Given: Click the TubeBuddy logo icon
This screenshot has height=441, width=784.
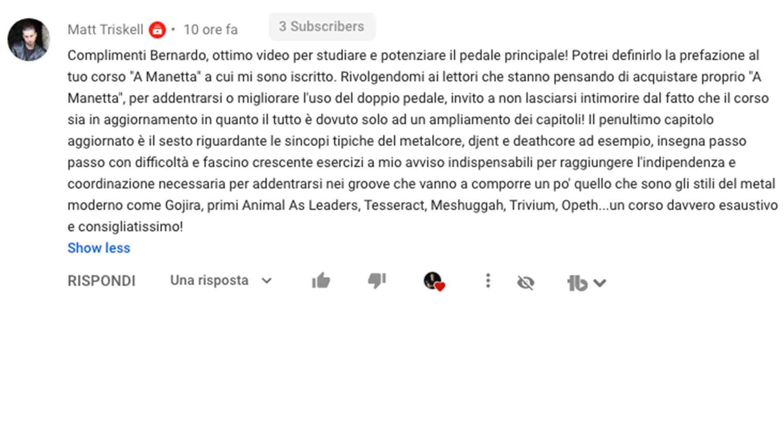Looking at the screenshot, I should point(577,283).
